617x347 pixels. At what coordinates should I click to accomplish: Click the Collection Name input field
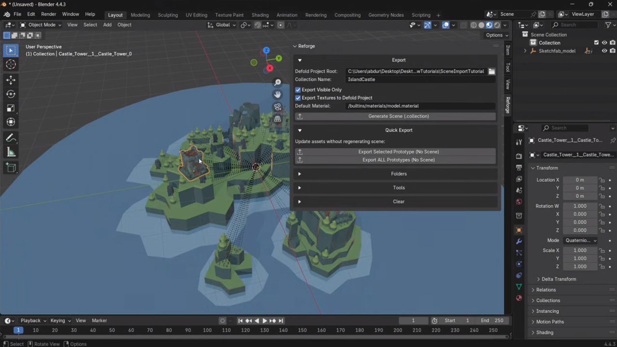(419, 80)
